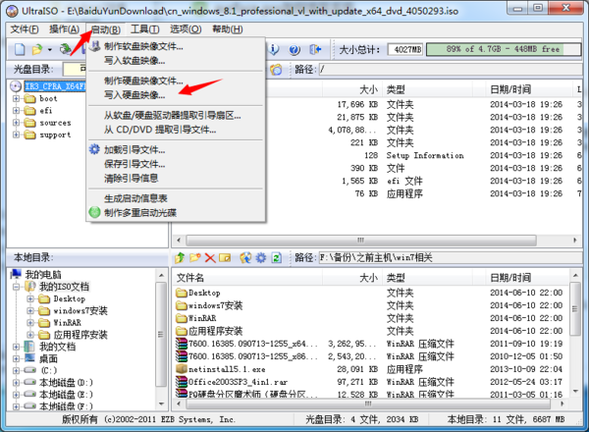Click the green disc icon beside 制作多重启动光碟
This screenshot has width=589, height=432.
point(95,212)
